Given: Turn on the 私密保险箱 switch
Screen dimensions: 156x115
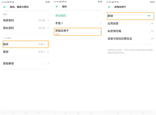Looking at the screenshot, I should [x=150, y=31].
